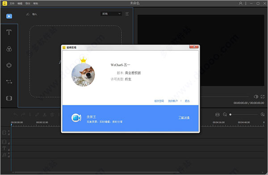The width and height of the screenshot is (268, 175).
Task: Toggle the lock on the audio track
Action: tap(9, 156)
